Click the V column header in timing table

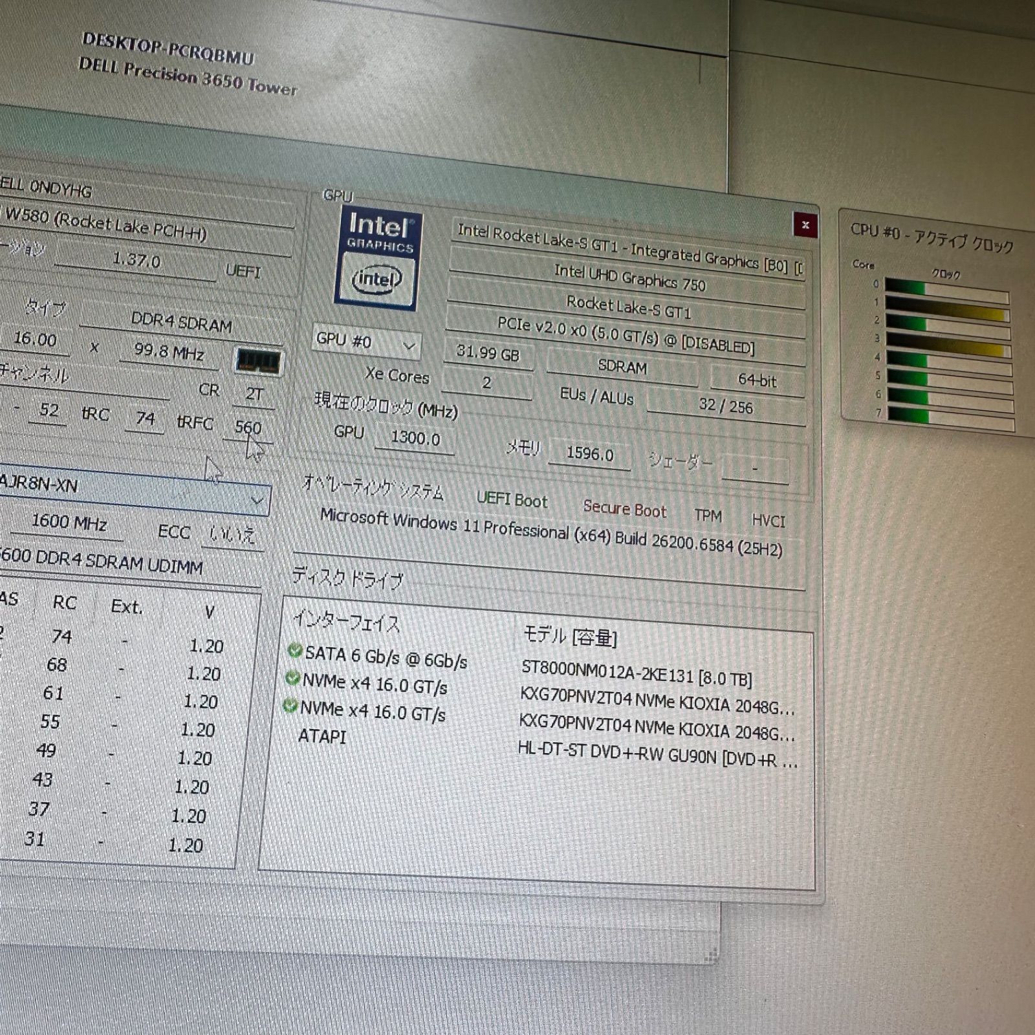(x=209, y=611)
